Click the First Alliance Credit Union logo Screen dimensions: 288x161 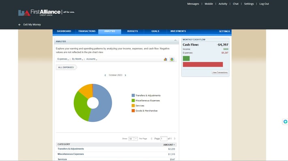(x=46, y=13)
